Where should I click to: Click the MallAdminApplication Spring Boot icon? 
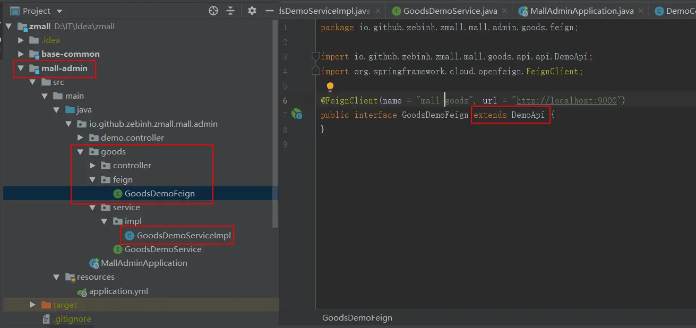(x=94, y=263)
